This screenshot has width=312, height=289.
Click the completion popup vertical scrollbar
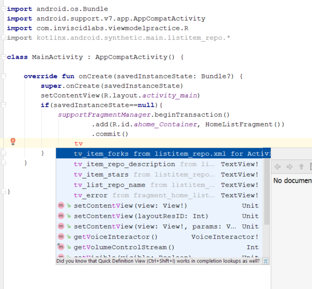(267, 192)
